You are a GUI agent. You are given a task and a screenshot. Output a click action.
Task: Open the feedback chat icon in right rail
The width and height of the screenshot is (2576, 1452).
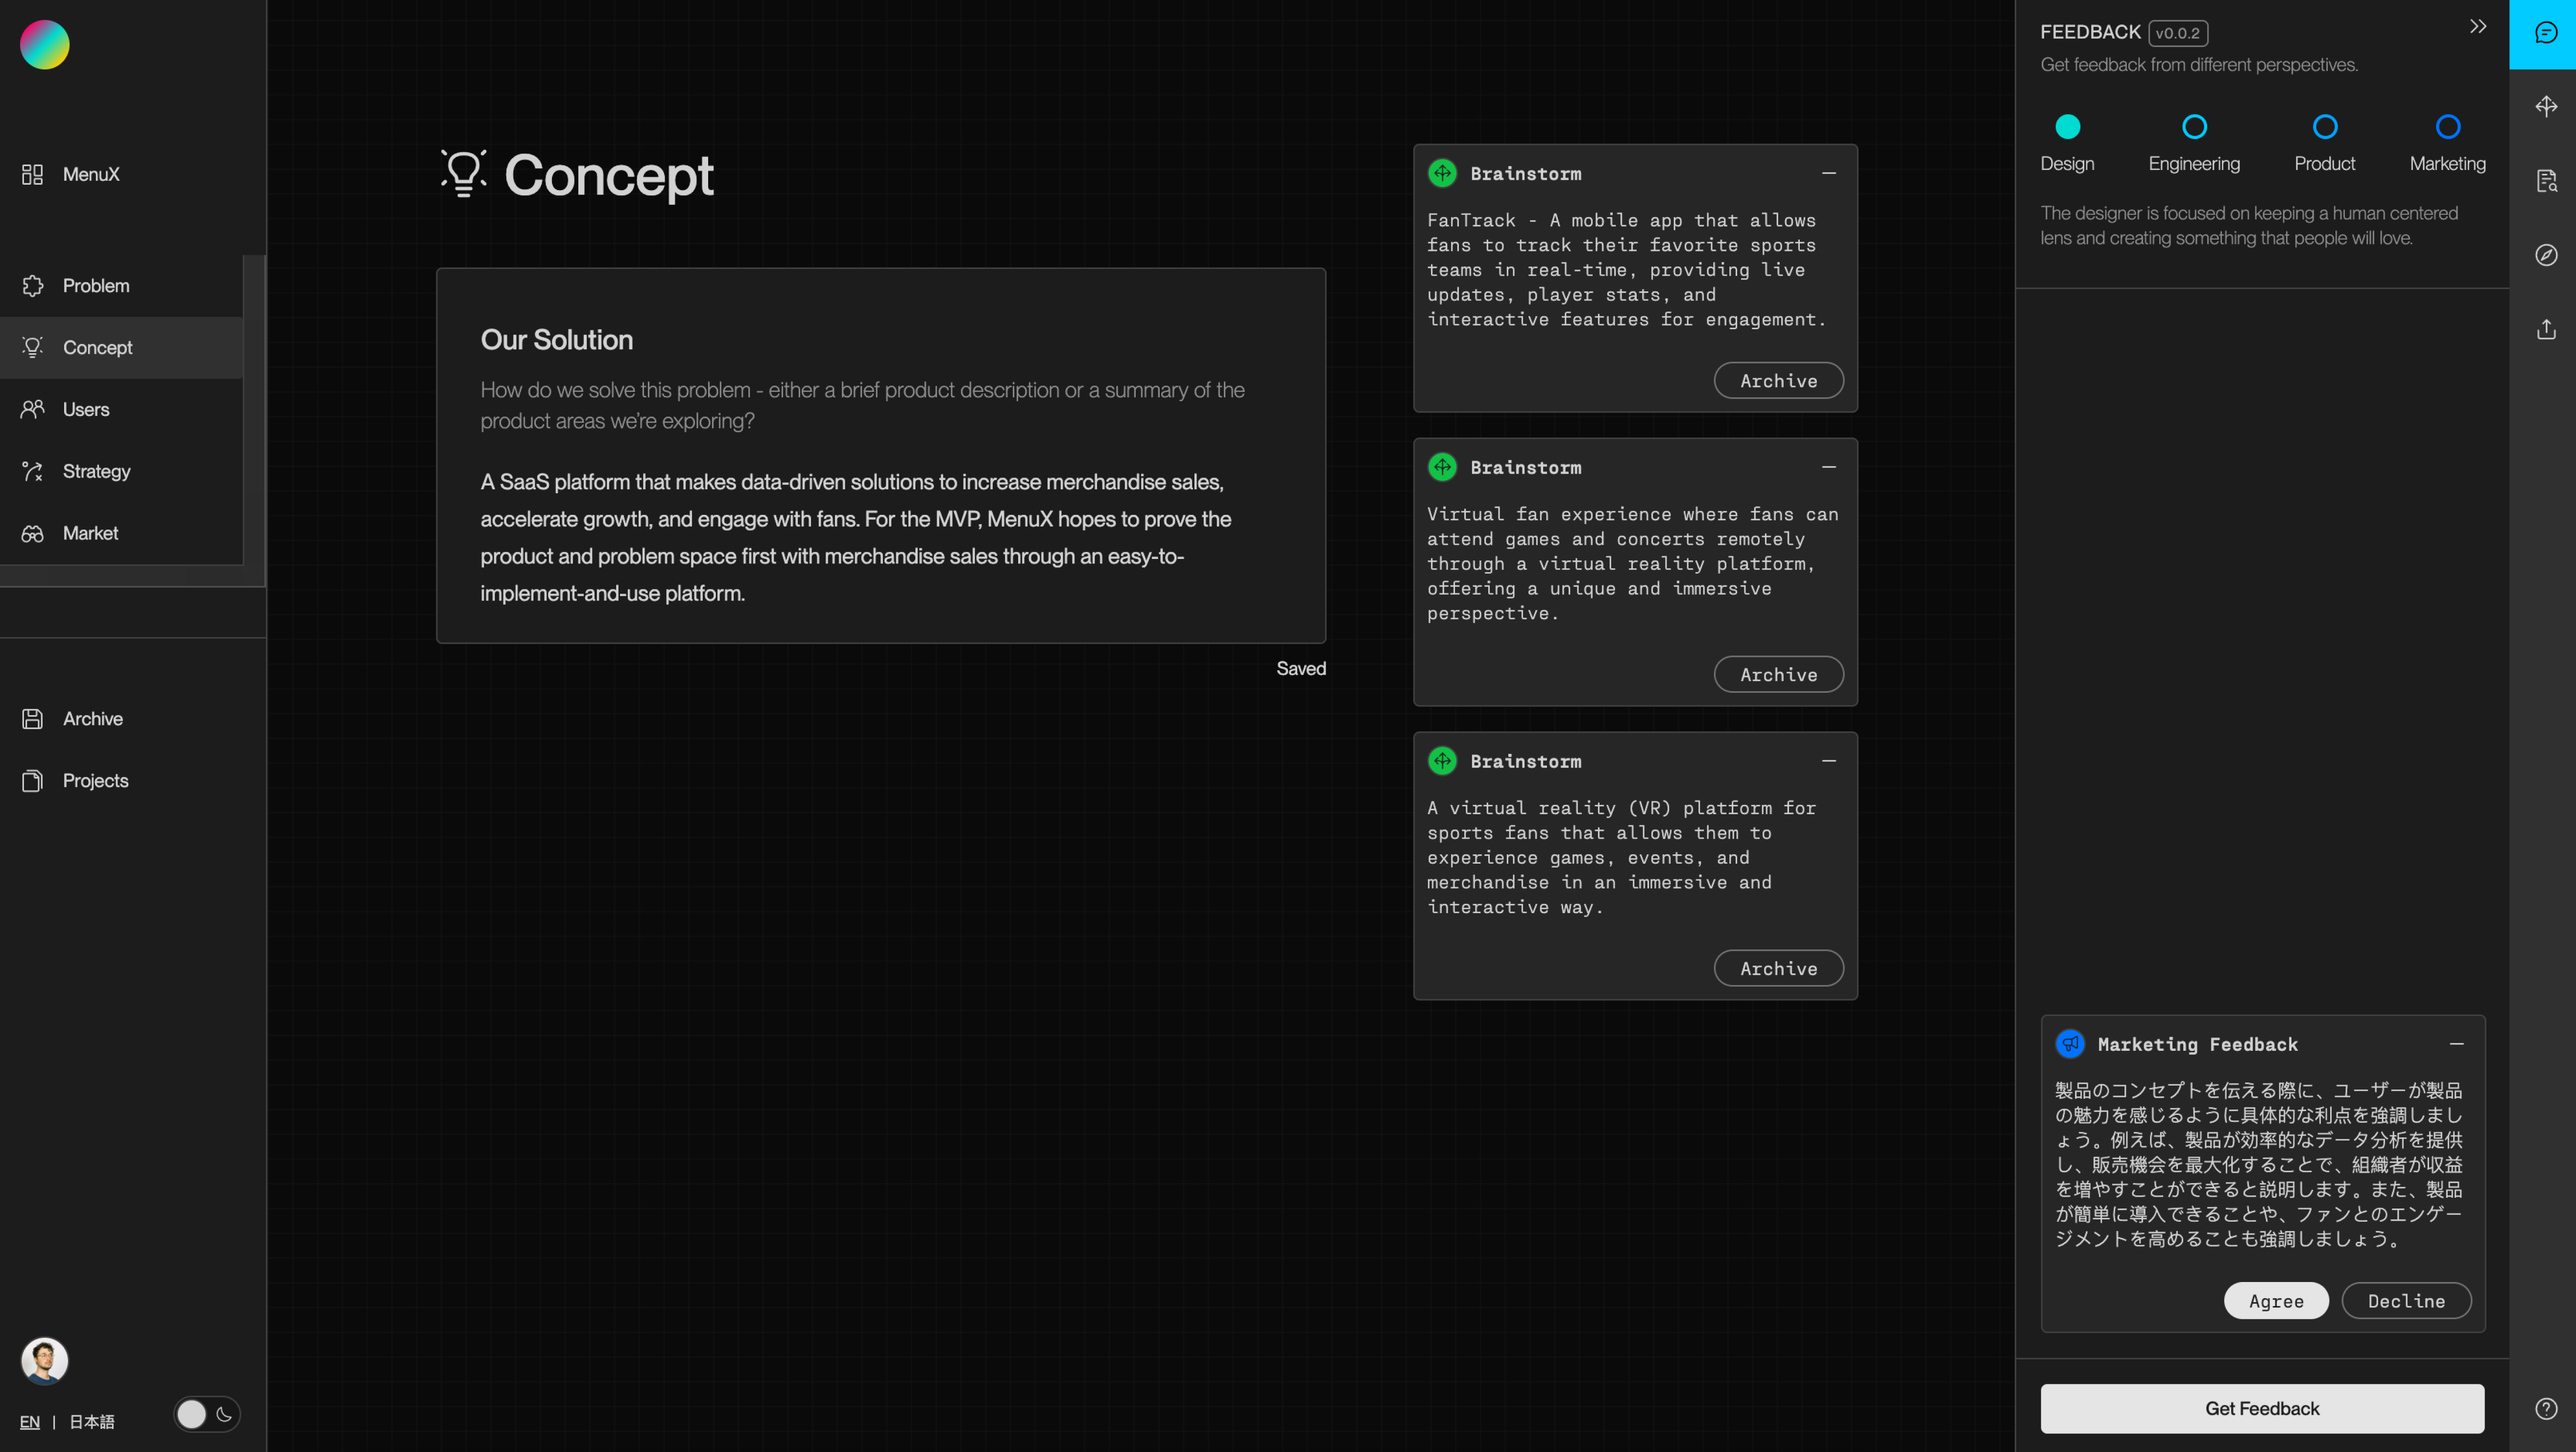tap(2545, 33)
